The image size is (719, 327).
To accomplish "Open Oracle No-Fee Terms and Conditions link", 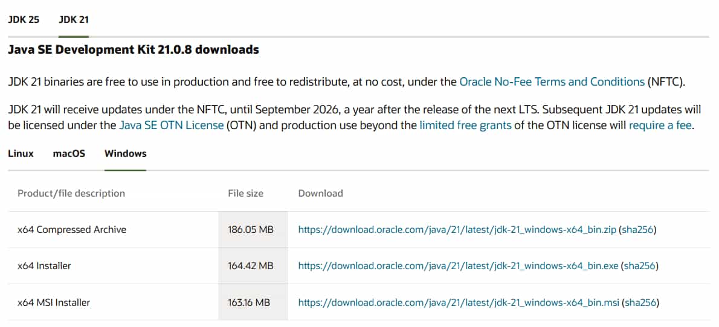I will (x=552, y=81).
